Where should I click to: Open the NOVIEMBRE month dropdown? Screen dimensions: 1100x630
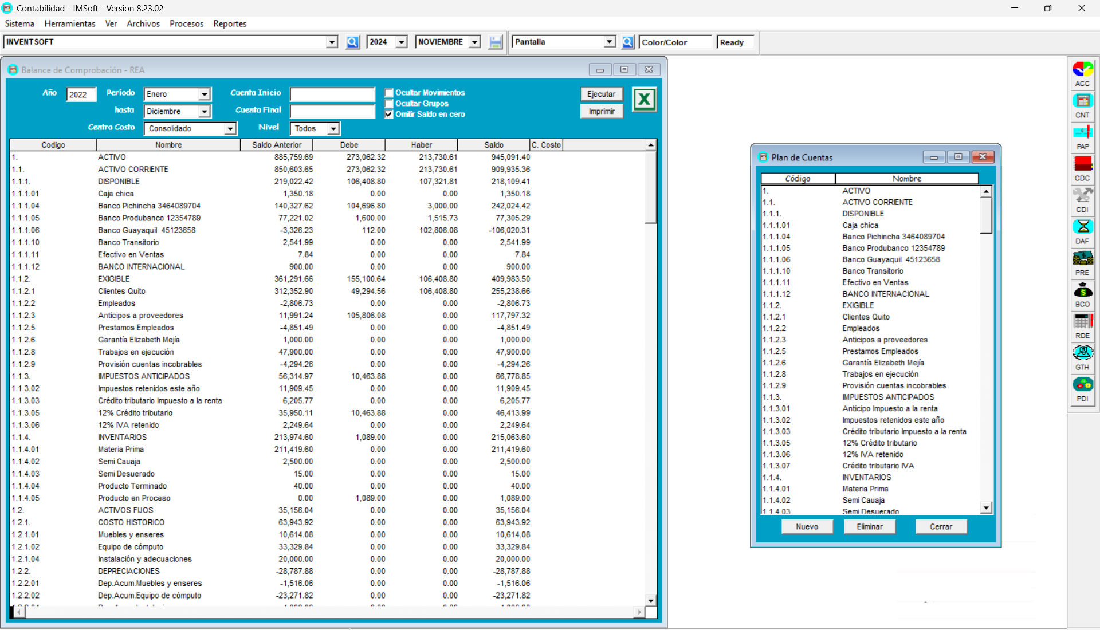coord(474,42)
